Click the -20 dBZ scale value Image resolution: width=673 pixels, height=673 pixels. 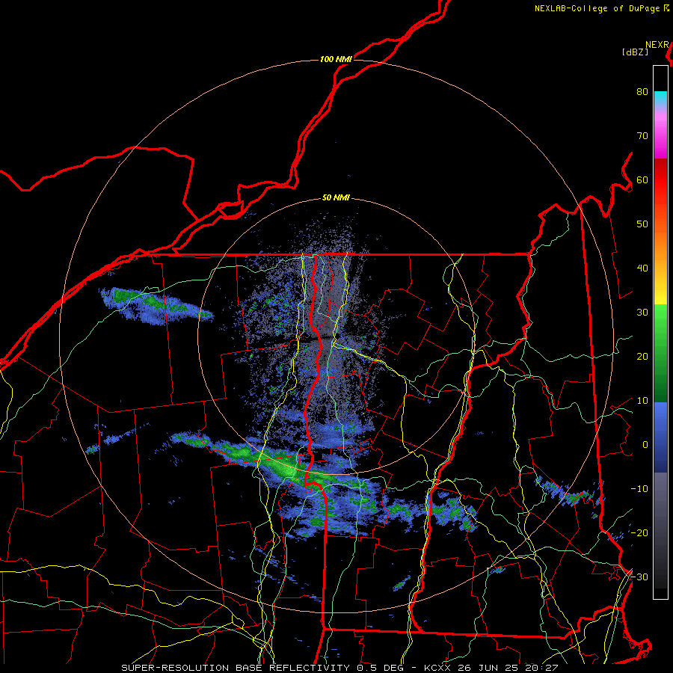click(x=639, y=533)
